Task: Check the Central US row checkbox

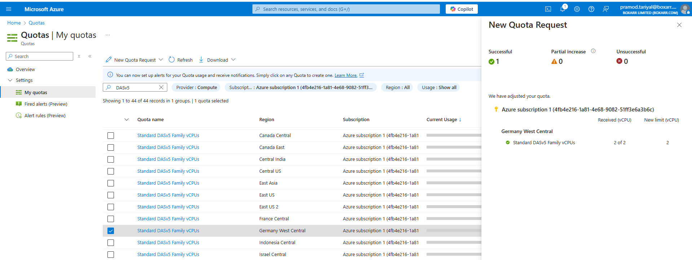Action: click(111, 171)
